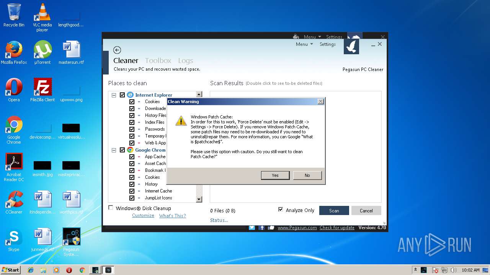Viewport: 490px width, 275px height.
Task: Uncheck the Index Files checkbox
Action: click(x=132, y=122)
